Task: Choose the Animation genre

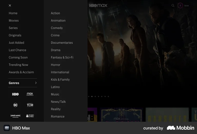Action: 58,20
